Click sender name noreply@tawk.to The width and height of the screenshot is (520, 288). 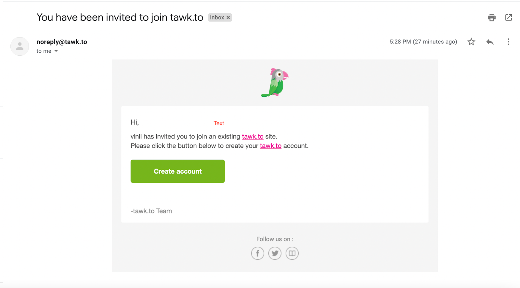[x=62, y=42]
